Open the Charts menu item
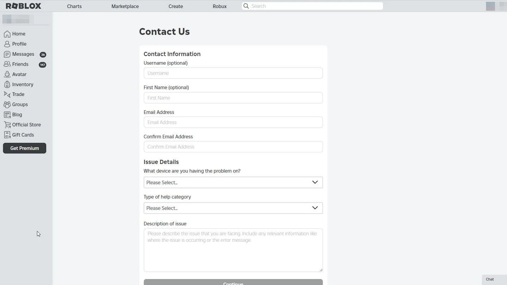This screenshot has width=507, height=285. pyautogui.click(x=74, y=6)
